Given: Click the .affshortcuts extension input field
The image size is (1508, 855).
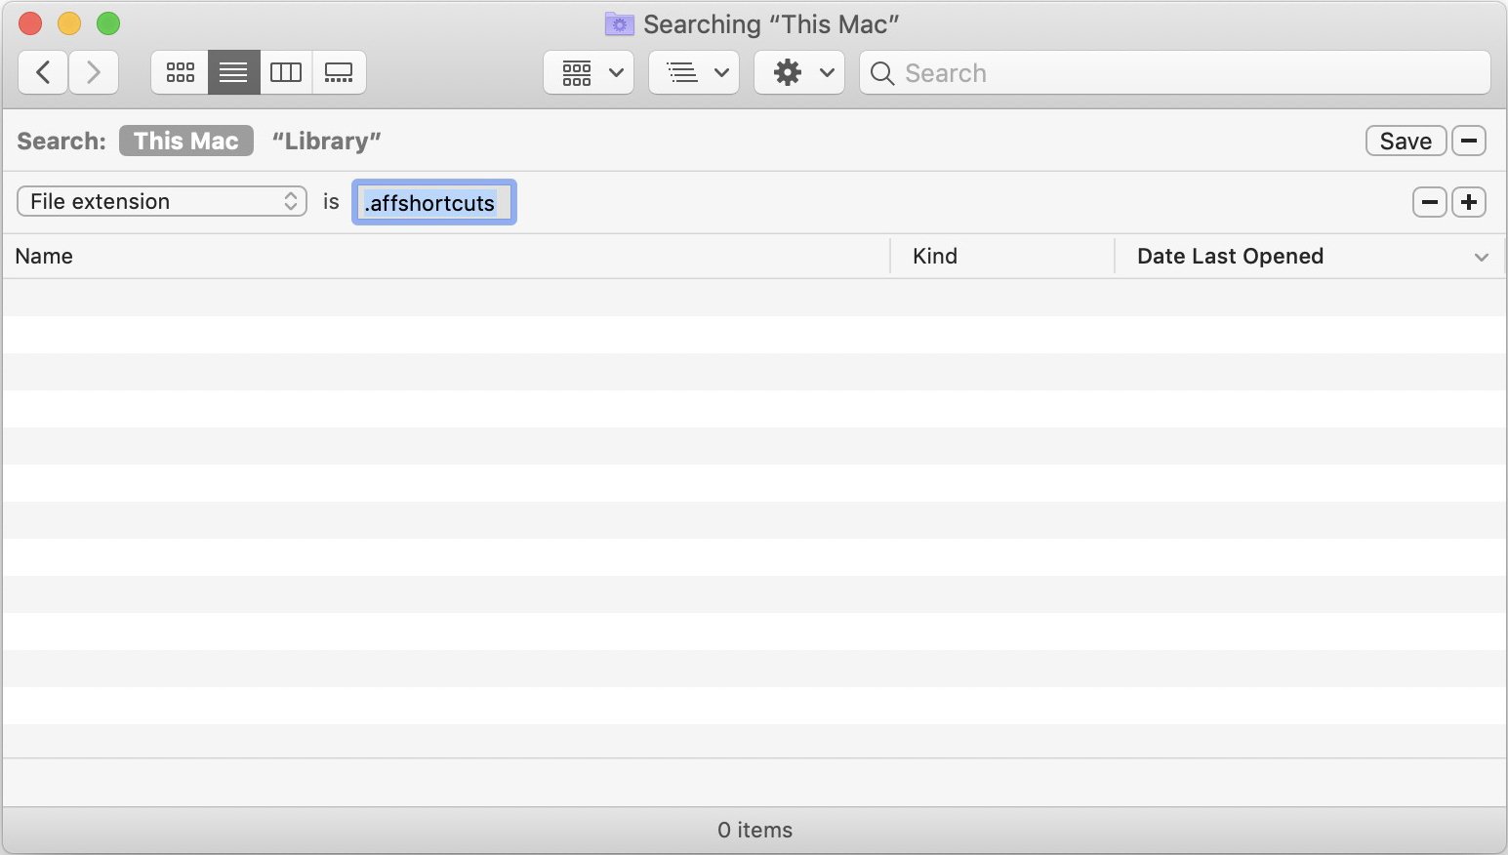Looking at the screenshot, I should click(433, 202).
